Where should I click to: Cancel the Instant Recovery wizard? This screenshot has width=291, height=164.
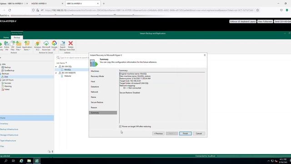199,133
